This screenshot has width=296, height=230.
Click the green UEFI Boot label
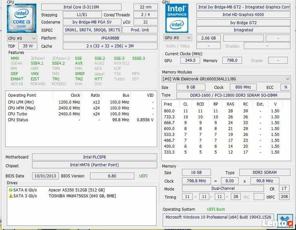(x=216, y=209)
